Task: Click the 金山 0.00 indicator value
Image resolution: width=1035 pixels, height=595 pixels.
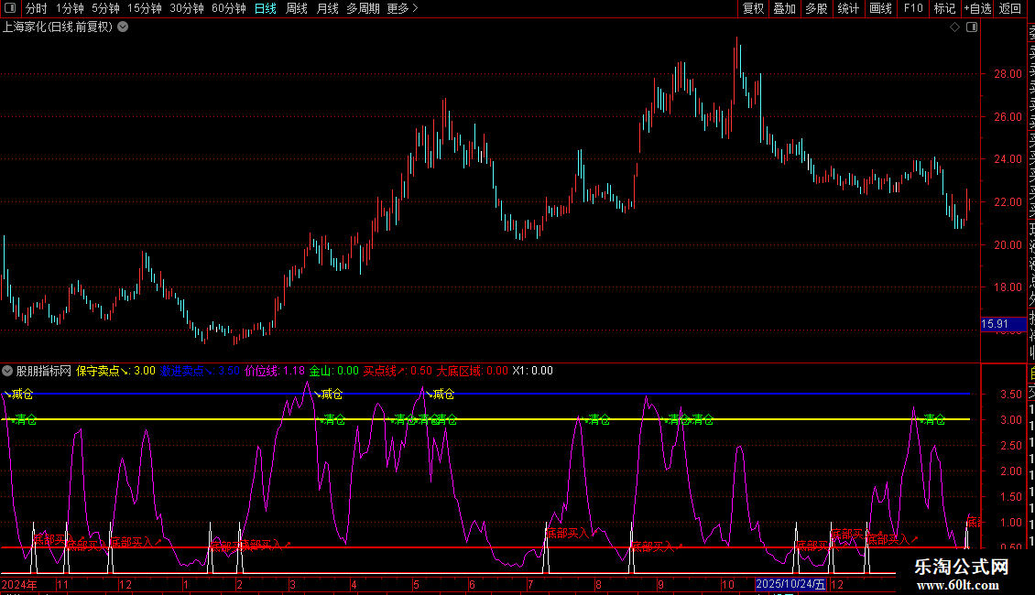Action: point(334,371)
